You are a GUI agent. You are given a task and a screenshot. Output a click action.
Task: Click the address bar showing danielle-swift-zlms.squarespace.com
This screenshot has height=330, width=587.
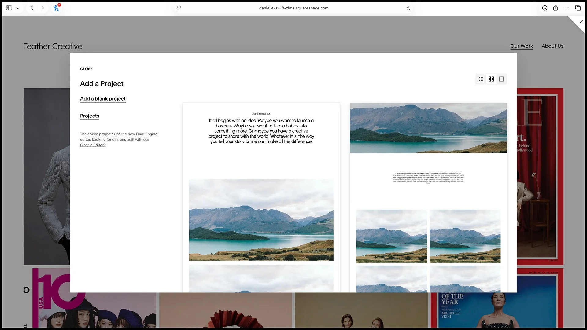pyautogui.click(x=293, y=8)
